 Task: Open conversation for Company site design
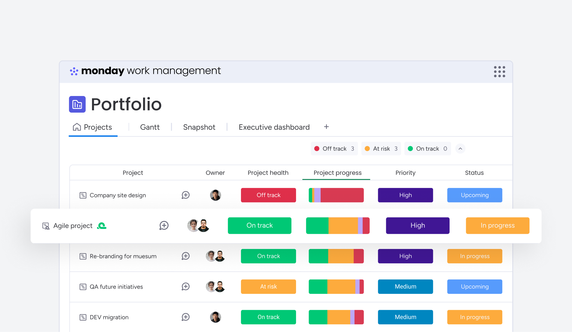(186, 195)
